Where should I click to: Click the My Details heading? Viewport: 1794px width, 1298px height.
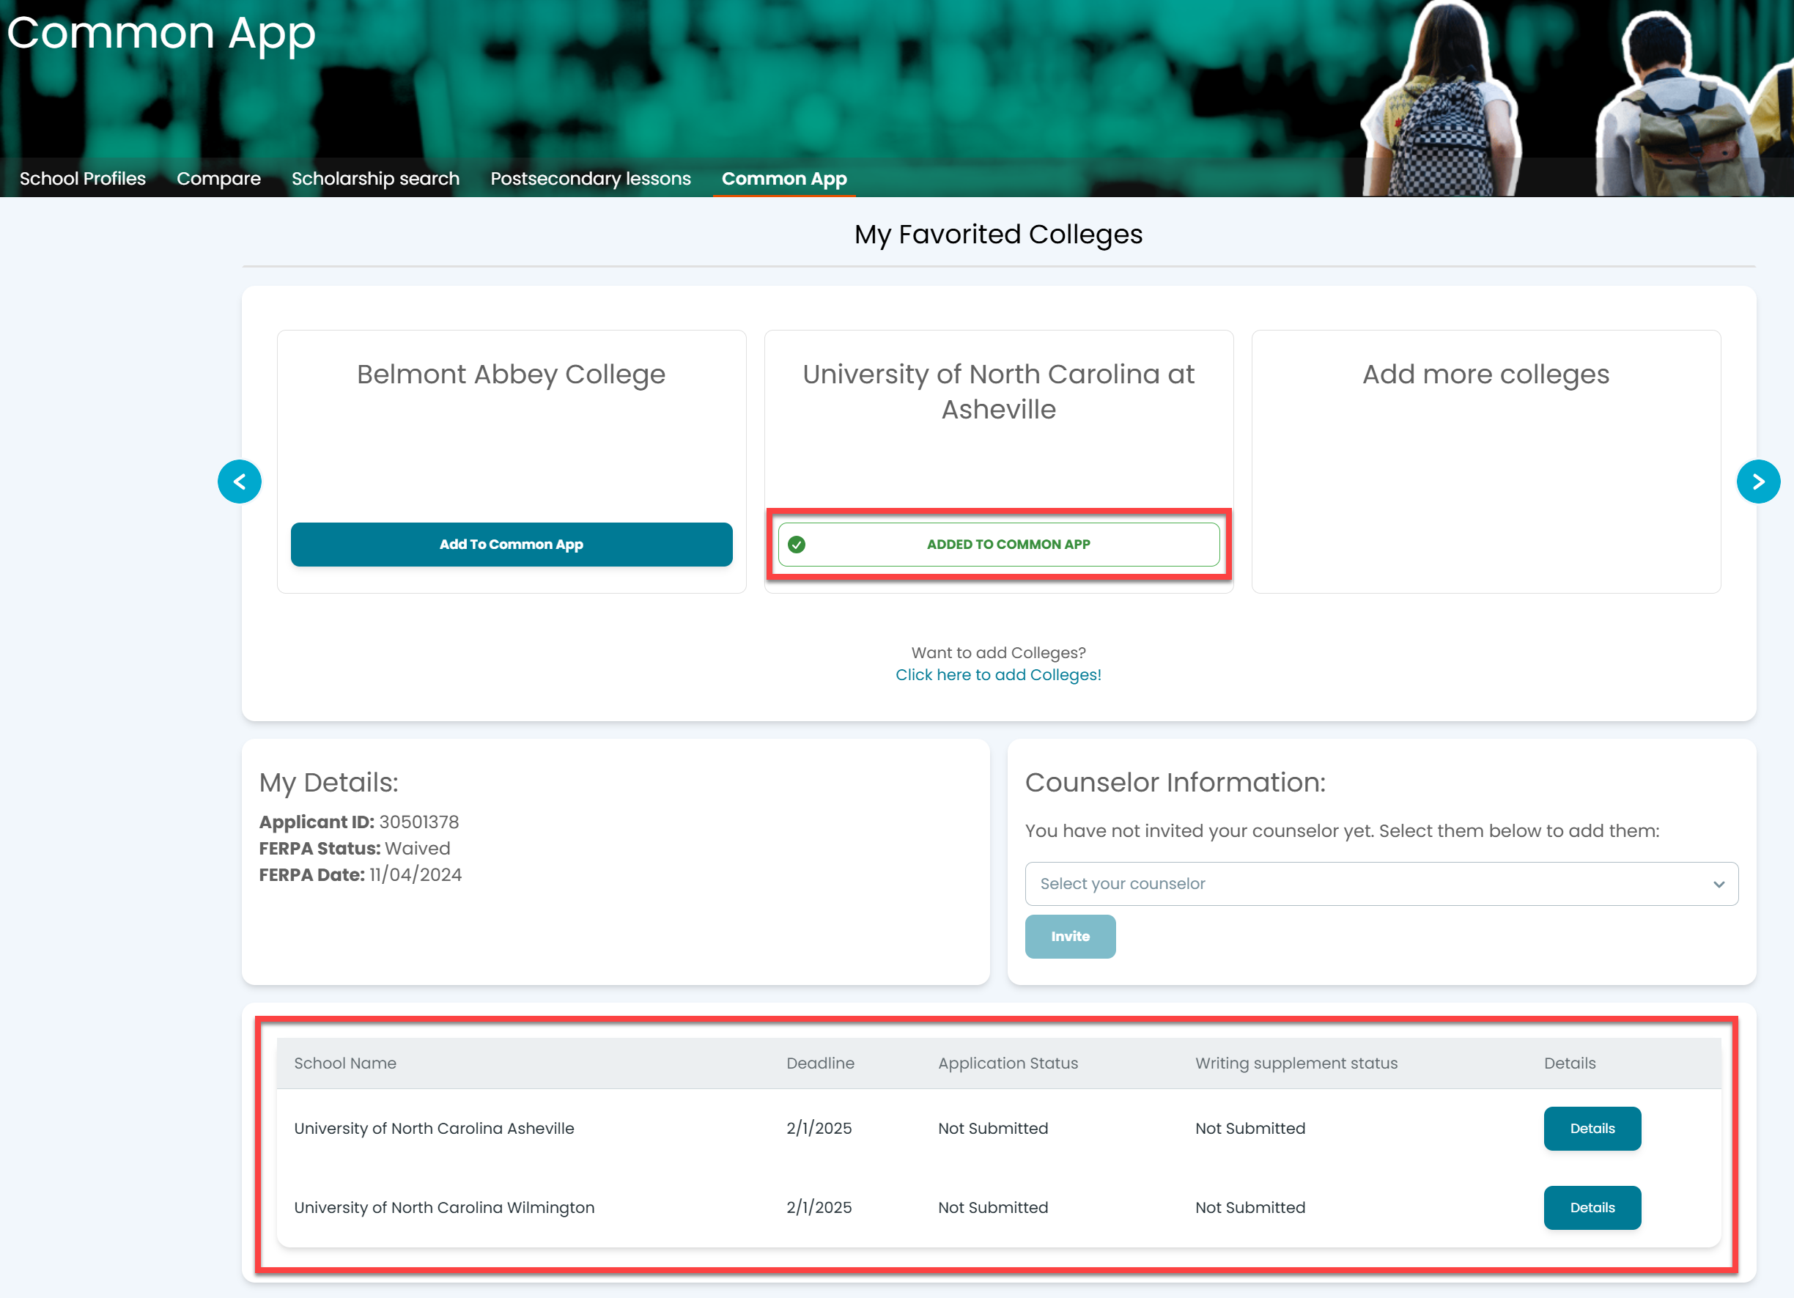(329, 782)
